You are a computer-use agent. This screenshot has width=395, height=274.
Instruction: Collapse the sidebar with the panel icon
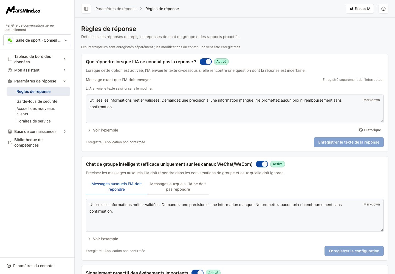[x=86, y=9]
